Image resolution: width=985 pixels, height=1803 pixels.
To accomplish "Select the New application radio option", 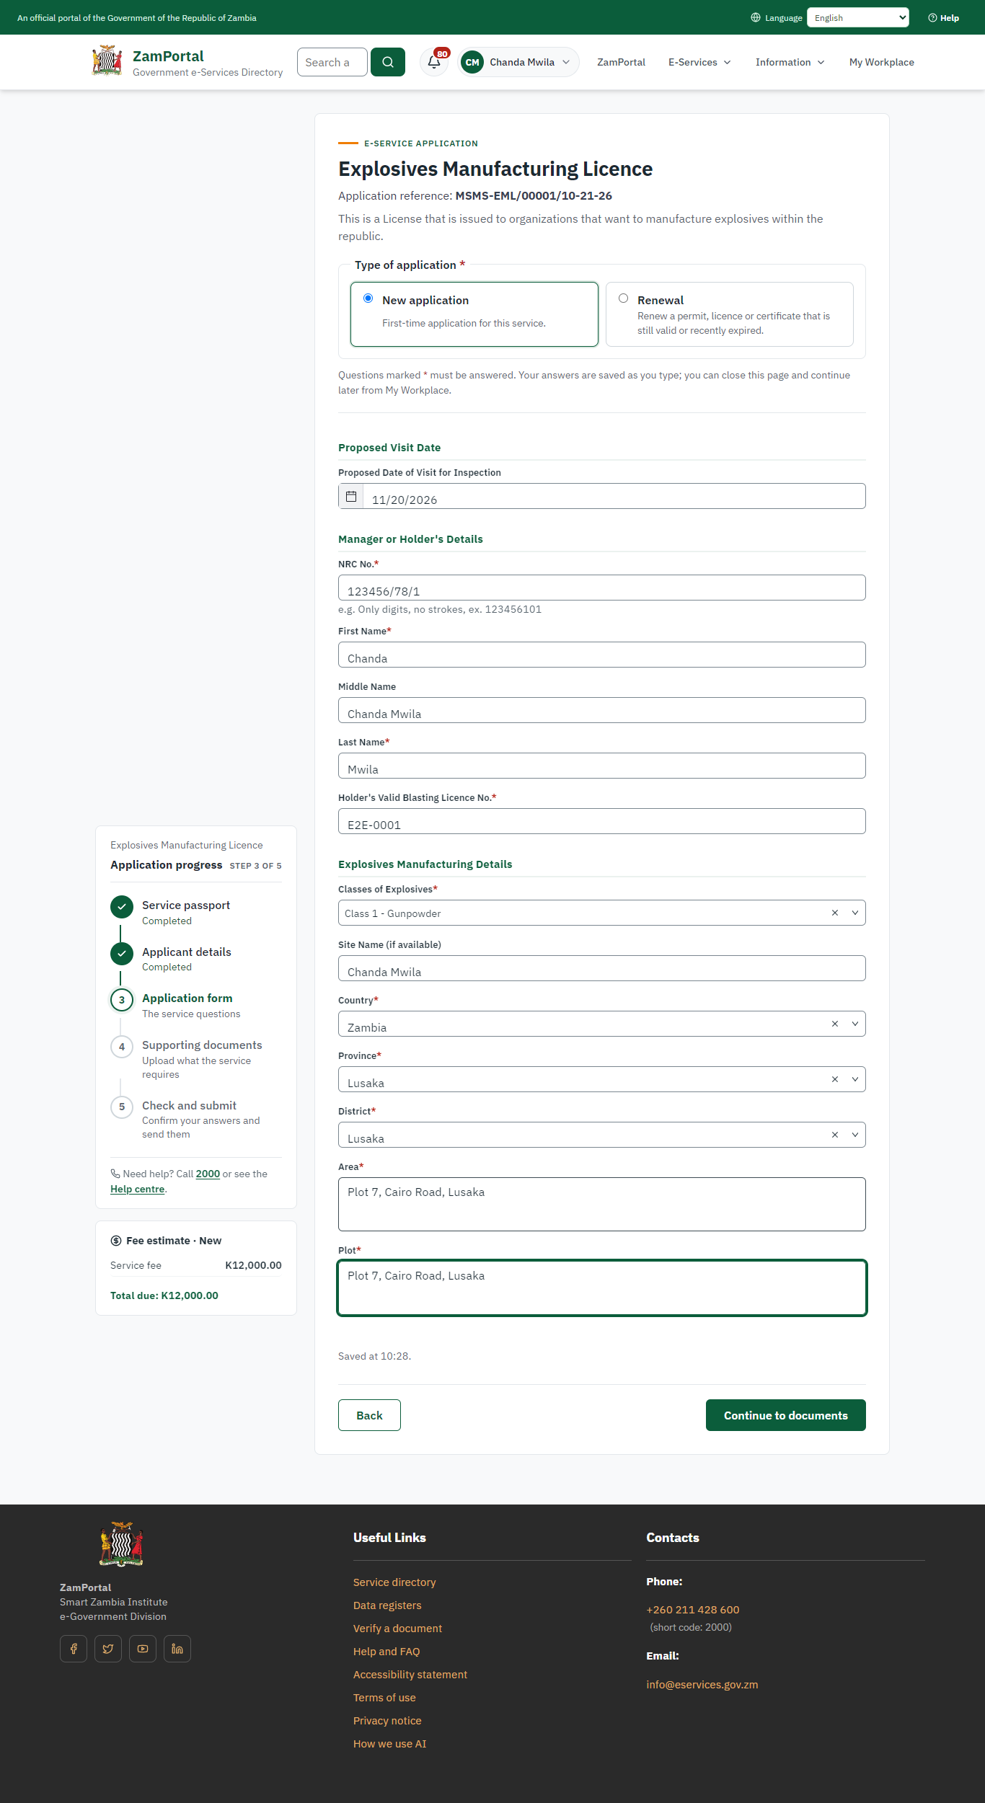I will 368,298.
